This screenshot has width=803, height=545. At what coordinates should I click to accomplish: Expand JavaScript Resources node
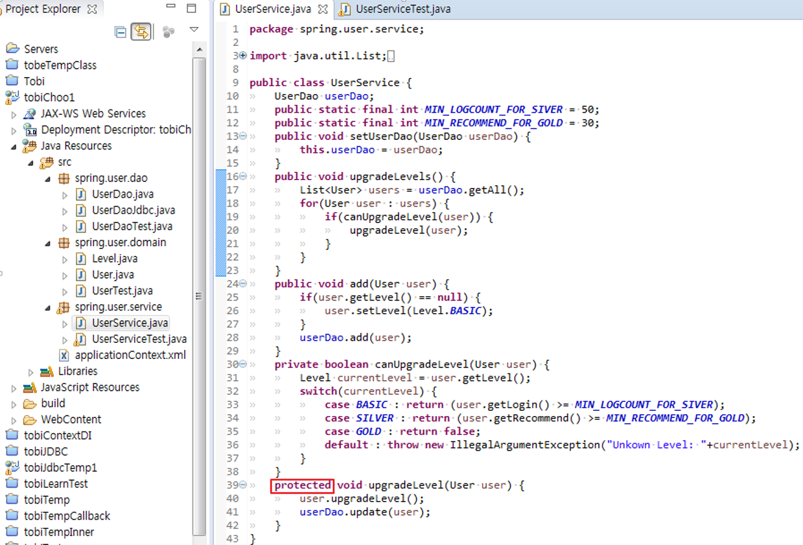(14, 388)
